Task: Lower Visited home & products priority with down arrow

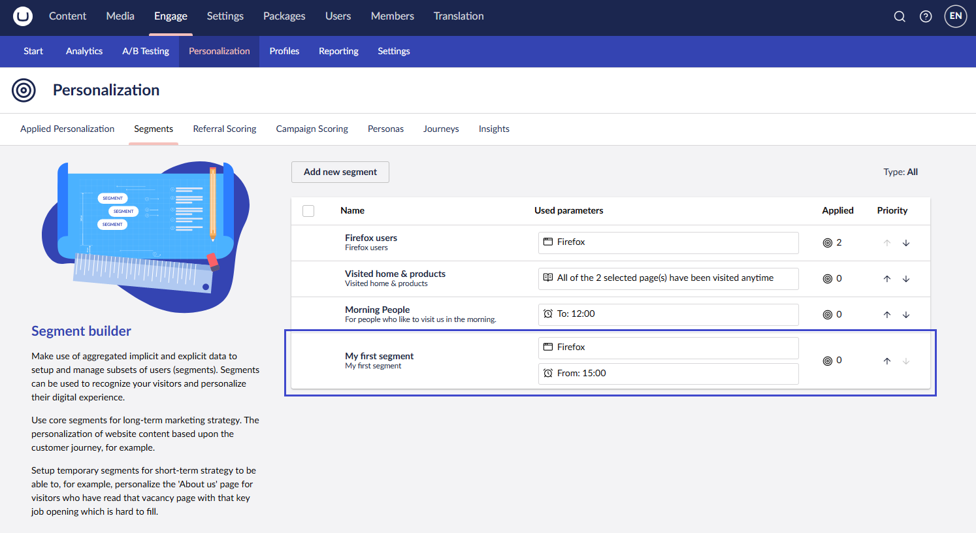Action: (906, 278)
